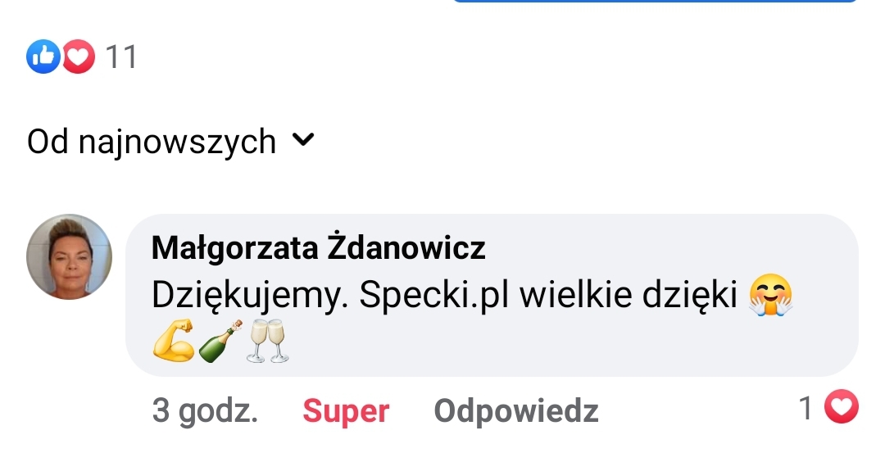Toggle the Super reaction on the comment
Viewport: 885px width, 462px height.
click(x=346, y=410)
